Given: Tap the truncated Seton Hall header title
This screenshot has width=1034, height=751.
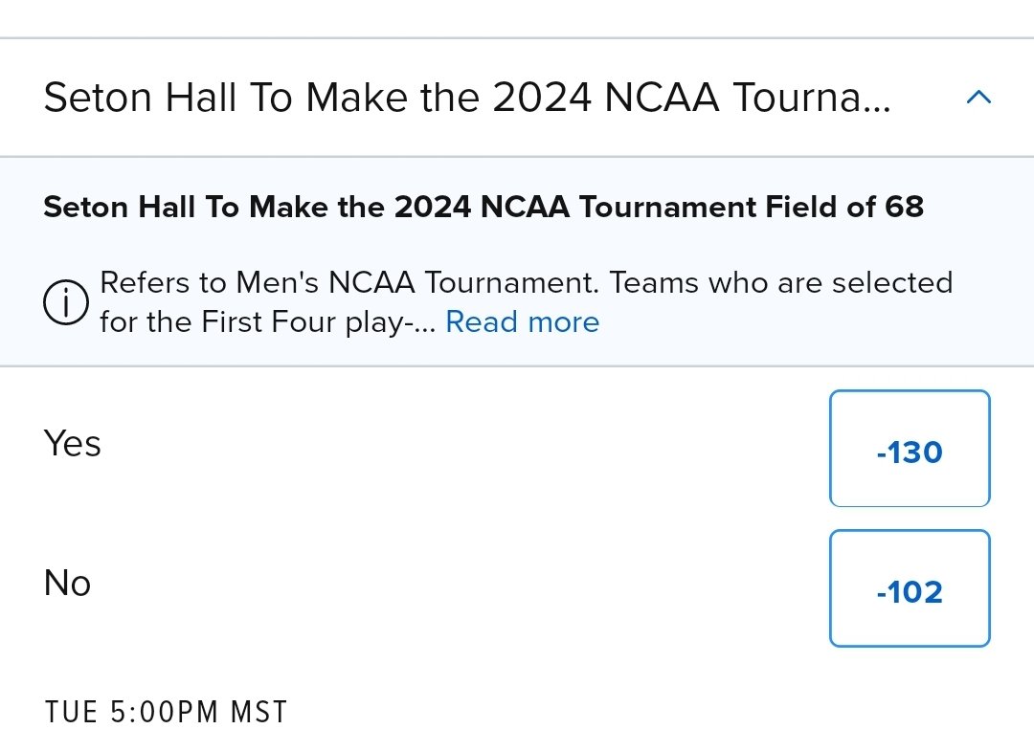Looking at the screenshot, I should click(x=467, y=98).
